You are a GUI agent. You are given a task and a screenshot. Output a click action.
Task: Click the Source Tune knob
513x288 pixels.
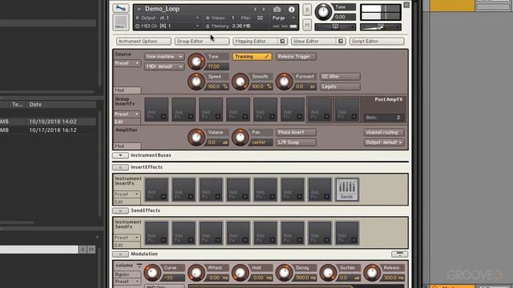coord(196,62)
